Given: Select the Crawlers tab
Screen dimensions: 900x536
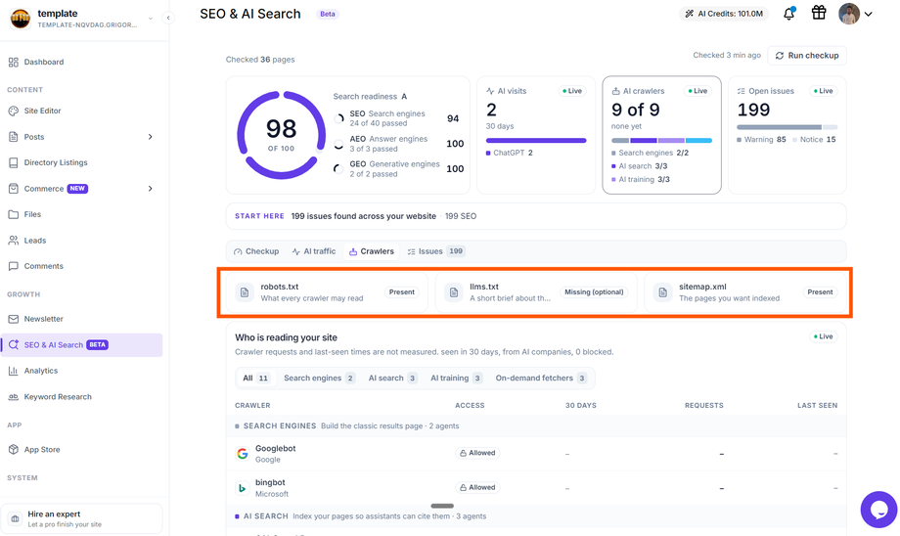Looking at the screenshot, I should pos(372,251).
